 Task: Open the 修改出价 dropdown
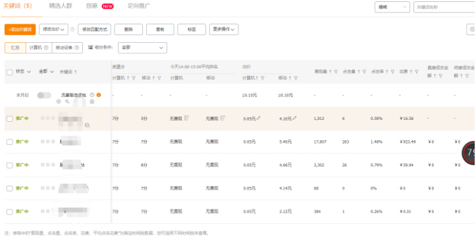tap(53, 30)
